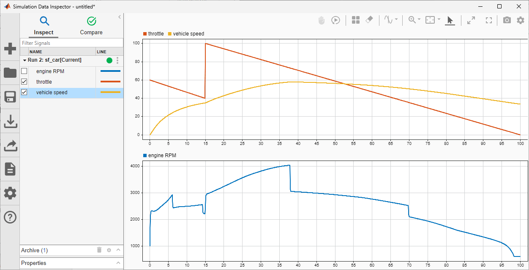Select the Pan hand tool
The height and width of the screenshot is (270, 529).
click(322, 20)
